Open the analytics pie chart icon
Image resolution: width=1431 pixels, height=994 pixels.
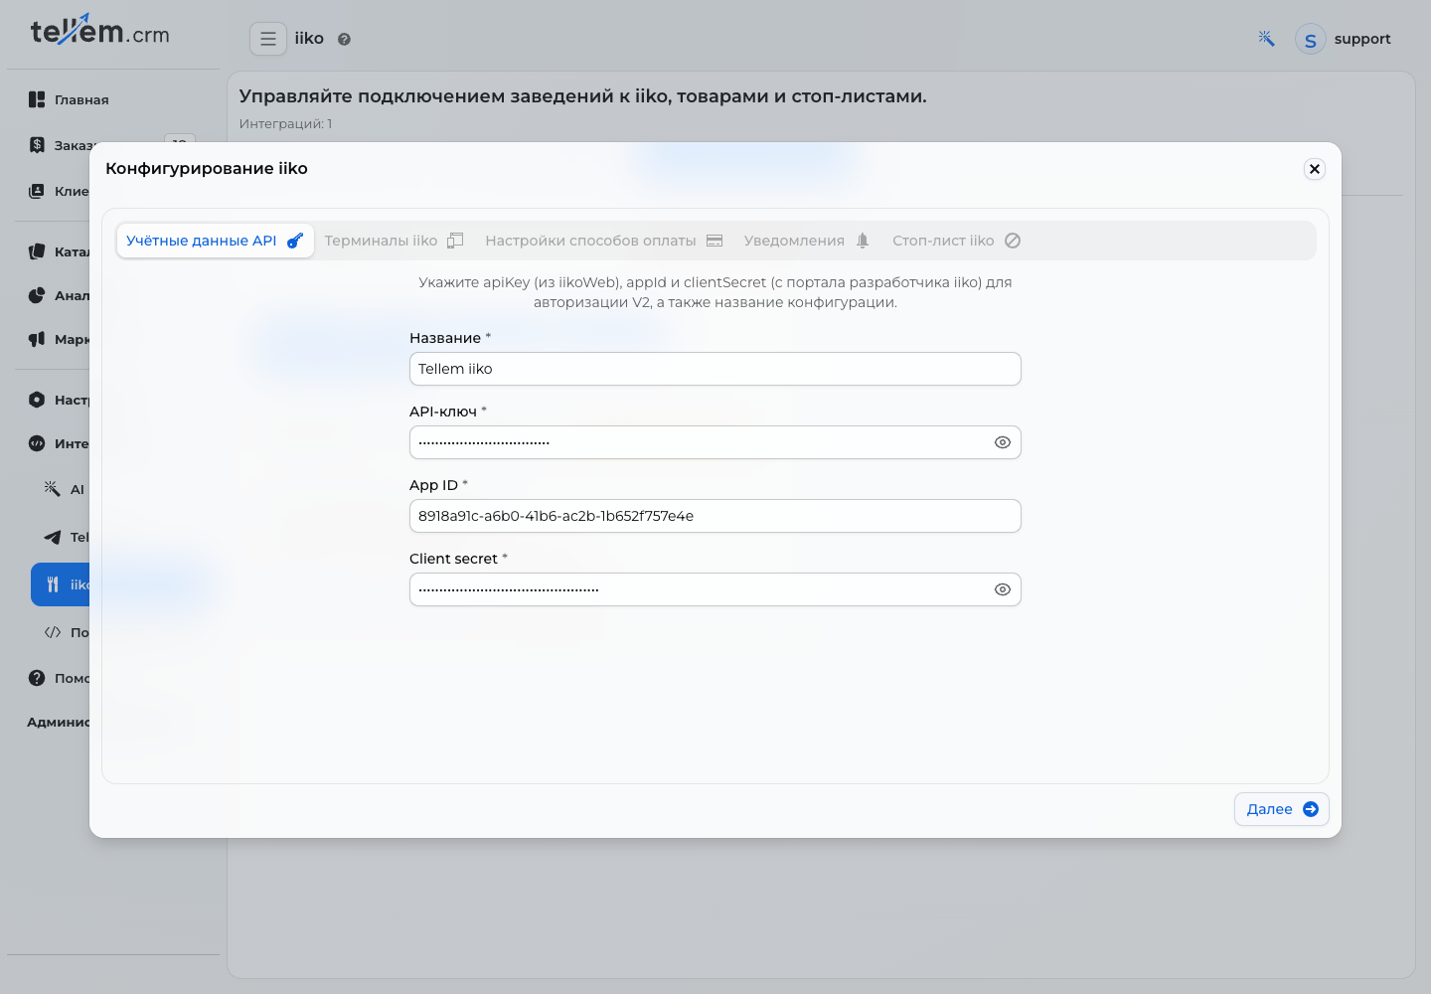click(x=37, y=295)
